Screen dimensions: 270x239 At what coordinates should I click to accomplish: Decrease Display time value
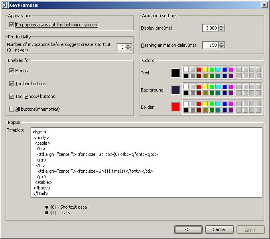[221, 30]
